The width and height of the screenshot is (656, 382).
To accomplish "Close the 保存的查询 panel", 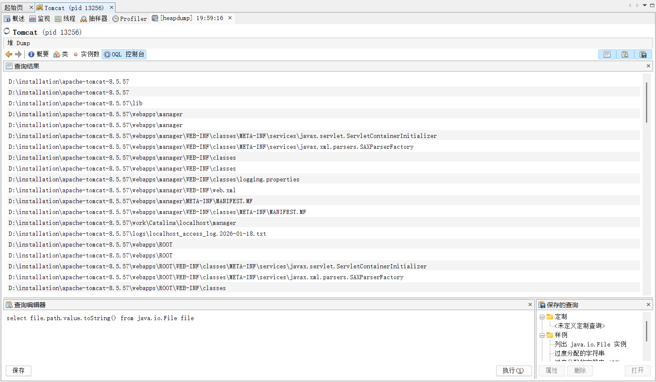I will [x=648, y=305].
